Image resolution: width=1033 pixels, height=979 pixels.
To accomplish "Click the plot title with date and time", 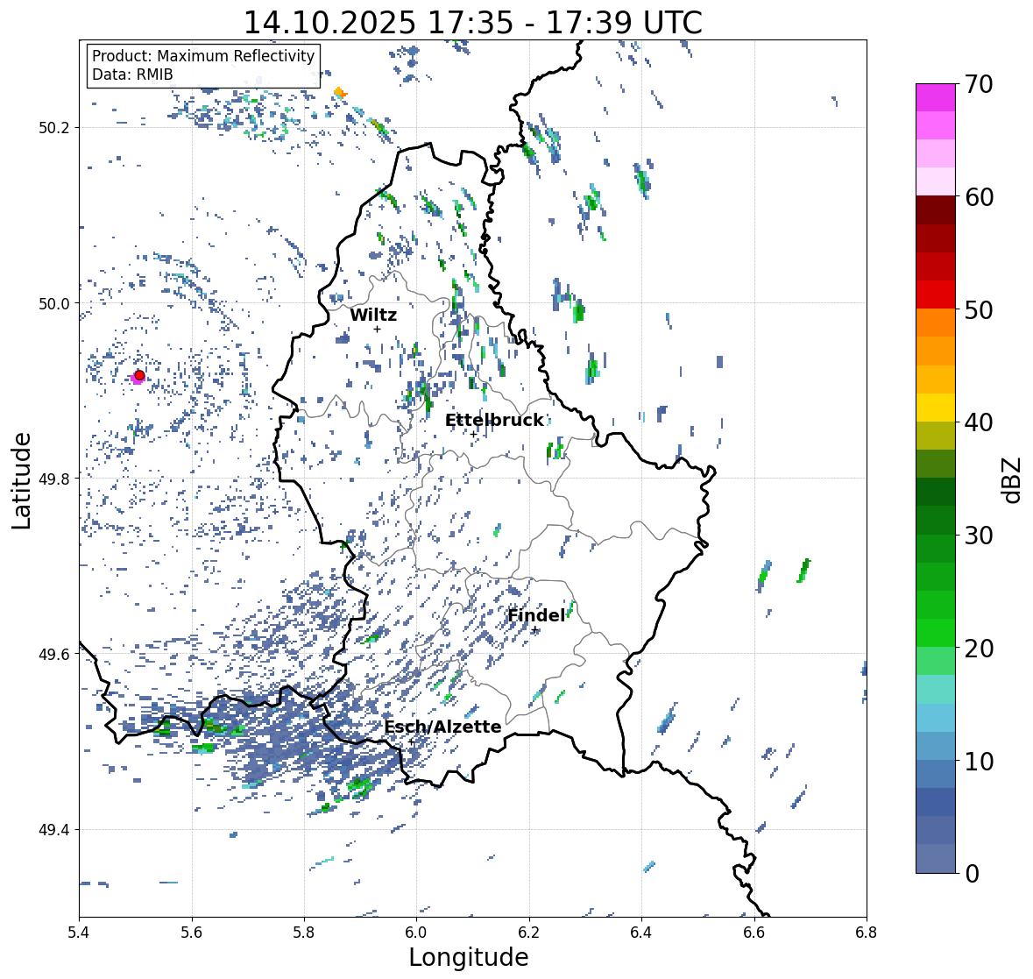I will coord(473,23).
